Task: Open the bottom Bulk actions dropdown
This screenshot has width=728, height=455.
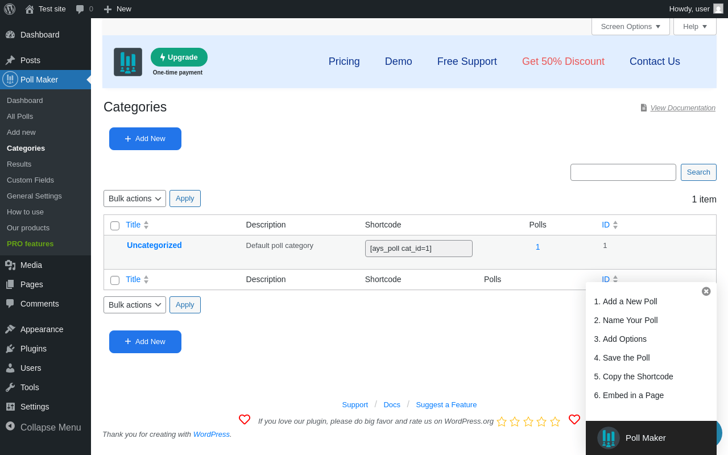Action: point(135,305)
